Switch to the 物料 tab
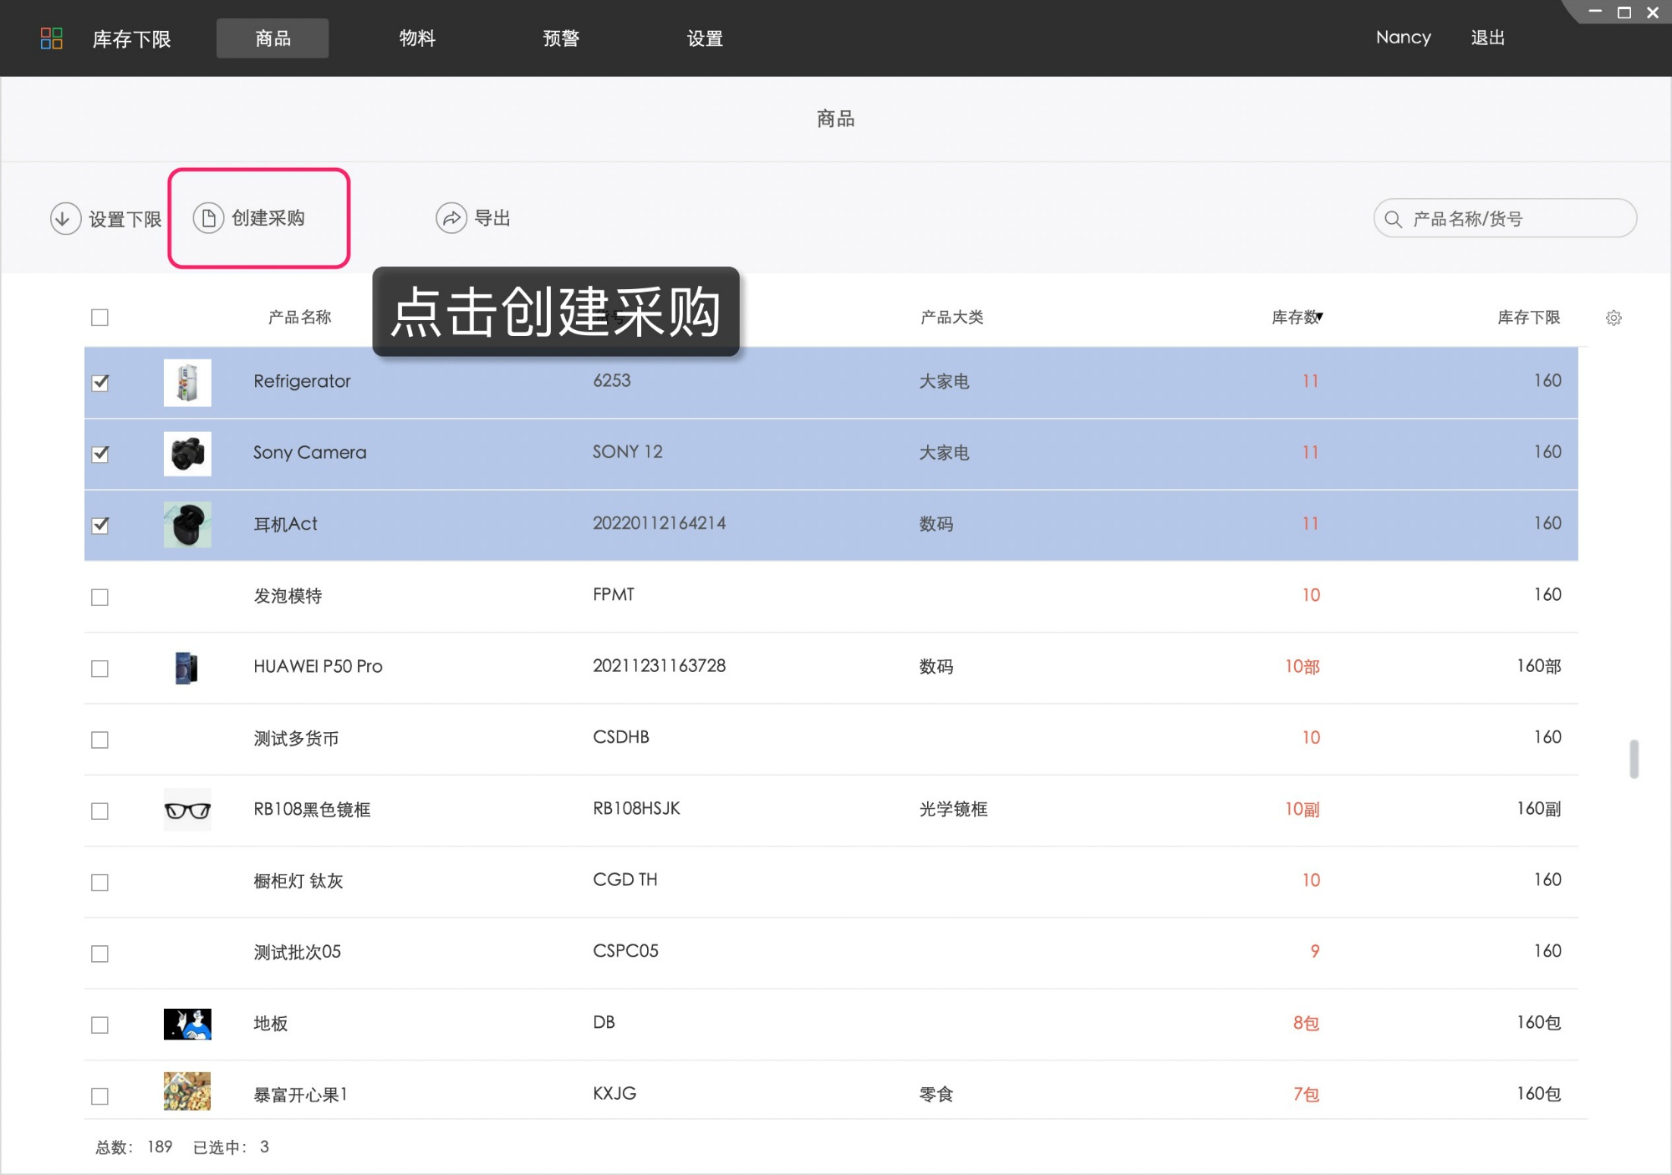Image resolution: width=1672 pixels, height=1175 pixels. [x=417, y=38]
